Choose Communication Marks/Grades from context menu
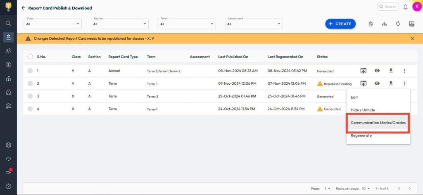The image size is (423, 195). (x=378, y=123)
